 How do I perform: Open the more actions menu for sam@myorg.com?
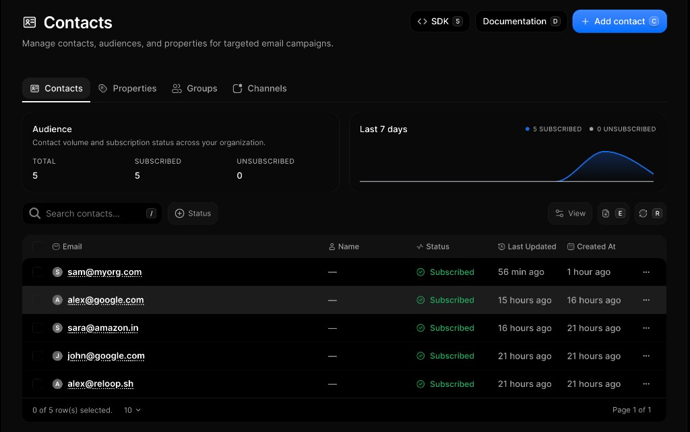coord(646,272)
